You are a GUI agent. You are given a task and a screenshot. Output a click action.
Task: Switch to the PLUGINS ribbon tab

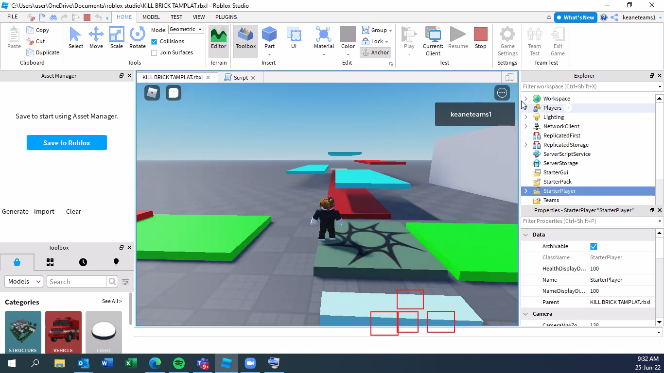click(x=226, y=17)
